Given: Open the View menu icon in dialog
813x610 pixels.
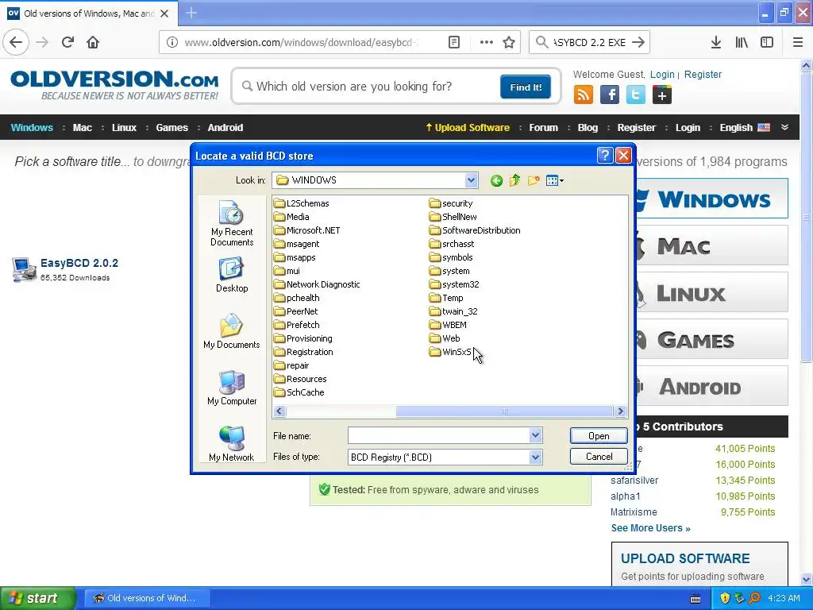Looking at the screenshot, I should (554, 180).
